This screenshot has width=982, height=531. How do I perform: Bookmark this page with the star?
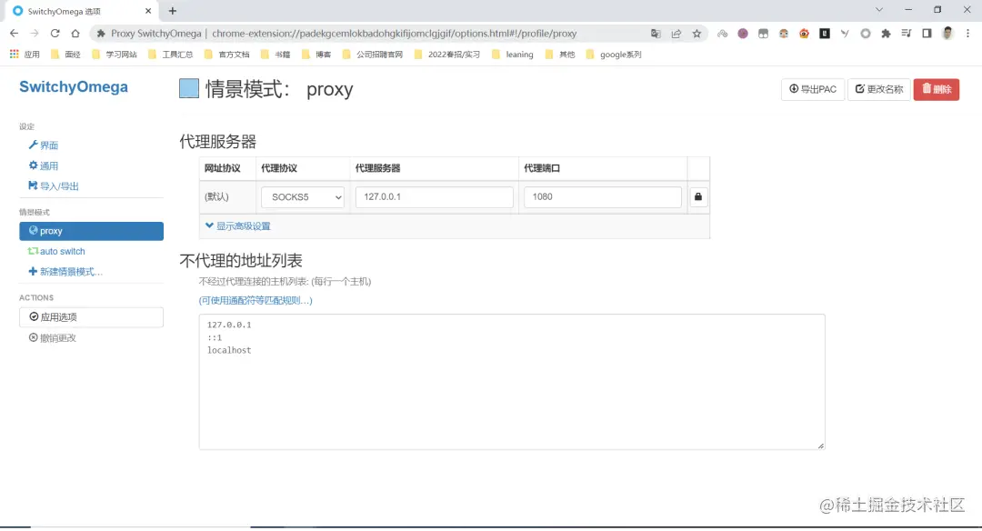pyautogui.click(x=696, y=34)
